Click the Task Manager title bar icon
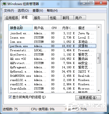The height and width of the screenshot is (114, 109). coord(4,4)
